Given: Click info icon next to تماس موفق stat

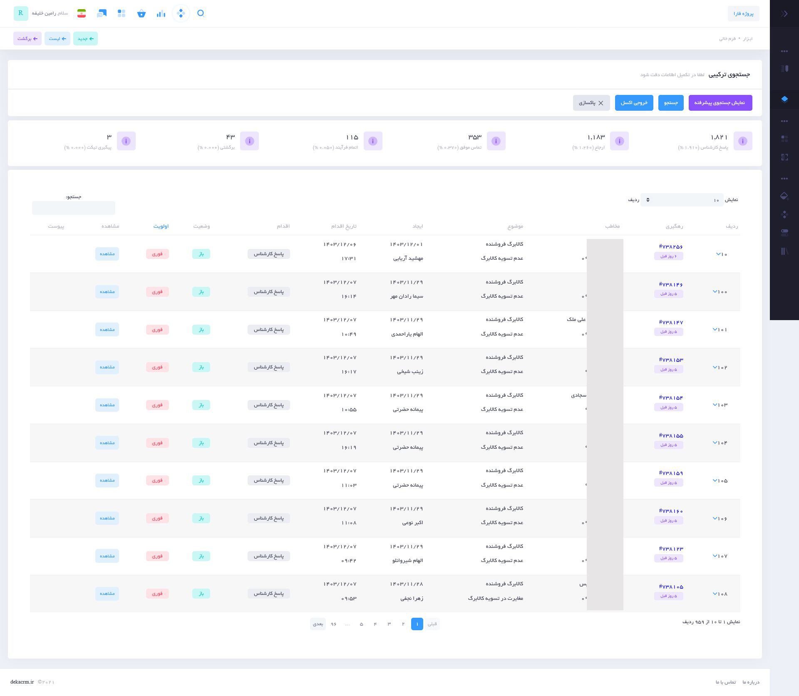Looking at the screenshot, I should point(496,141).
